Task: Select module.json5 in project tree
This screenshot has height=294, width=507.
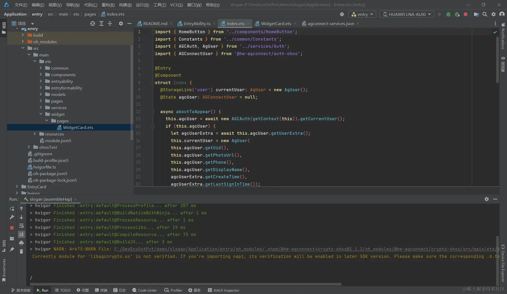Action: (58, 141)
